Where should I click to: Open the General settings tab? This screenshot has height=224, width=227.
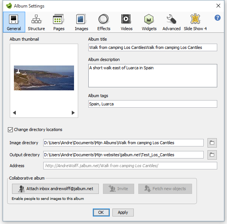[x=14, y=22]
